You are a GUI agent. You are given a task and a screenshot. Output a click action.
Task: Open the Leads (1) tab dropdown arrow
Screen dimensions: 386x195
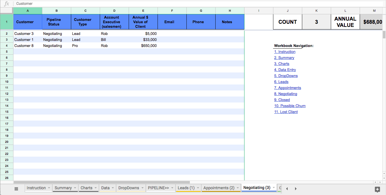click(x=198, y=188)
